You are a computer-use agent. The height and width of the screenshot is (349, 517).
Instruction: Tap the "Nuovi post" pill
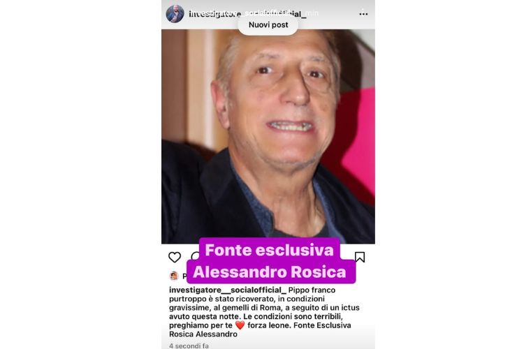(268, 24)
